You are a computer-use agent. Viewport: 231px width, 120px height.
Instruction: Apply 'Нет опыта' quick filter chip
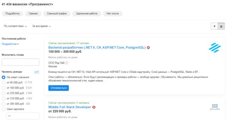click(x=113, y=14)
